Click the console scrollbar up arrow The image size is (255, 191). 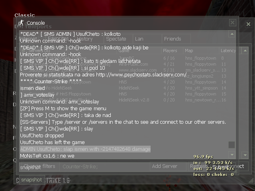(x=232, y=34)
